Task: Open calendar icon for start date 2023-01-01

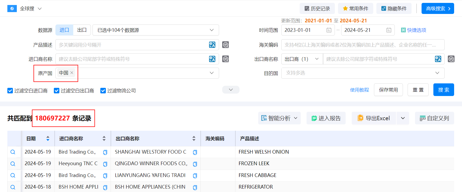Action: coord(329,30)
